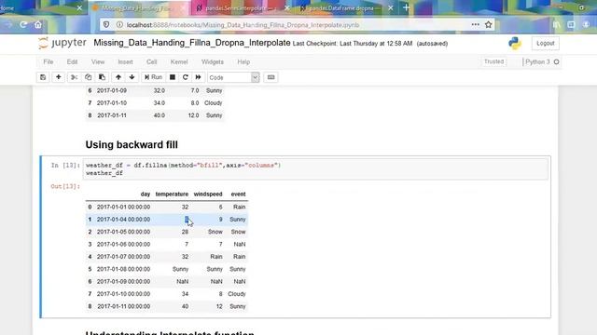Screen dimensions: 597x335
Task: Move selected cell down arrow
Action: (x=132, y=77)
